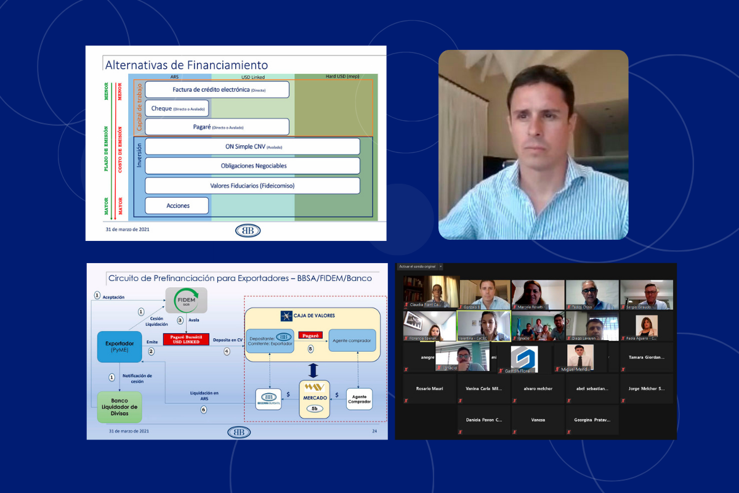
Task: Select Gastón Flore logo avatar tile
Action: coord(525,359)
